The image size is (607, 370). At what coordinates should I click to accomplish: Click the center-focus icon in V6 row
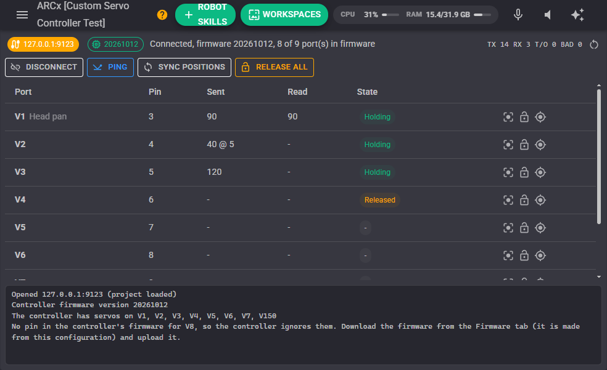click(508, 255)
